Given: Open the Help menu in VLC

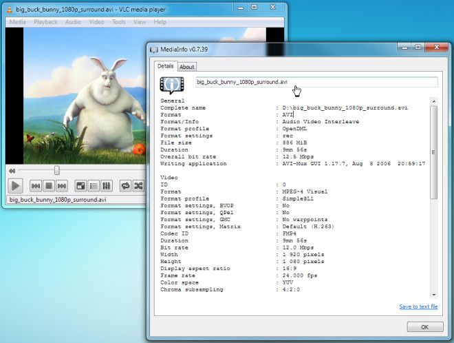Looking at the screenshot, I should (x=160, y=22).
